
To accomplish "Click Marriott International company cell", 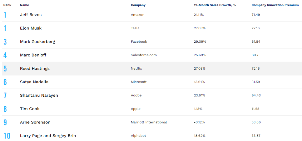I will point(149,122).
